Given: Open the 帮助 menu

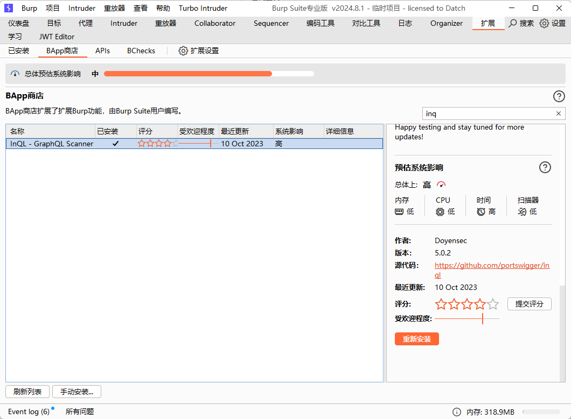Looking at the screenshot, I should pos(163,8).
